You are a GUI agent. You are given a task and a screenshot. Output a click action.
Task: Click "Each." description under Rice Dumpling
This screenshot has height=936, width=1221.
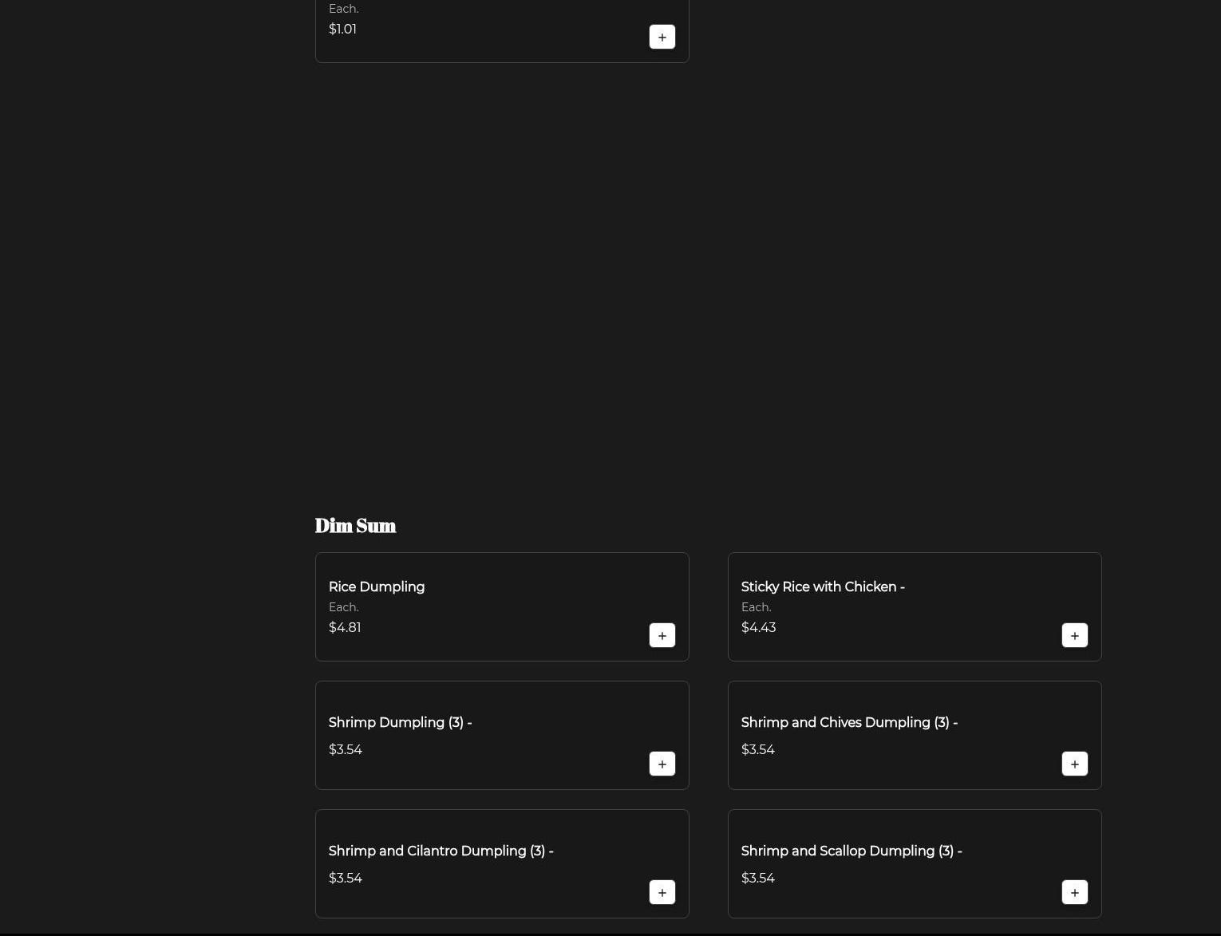pos(343,607)
